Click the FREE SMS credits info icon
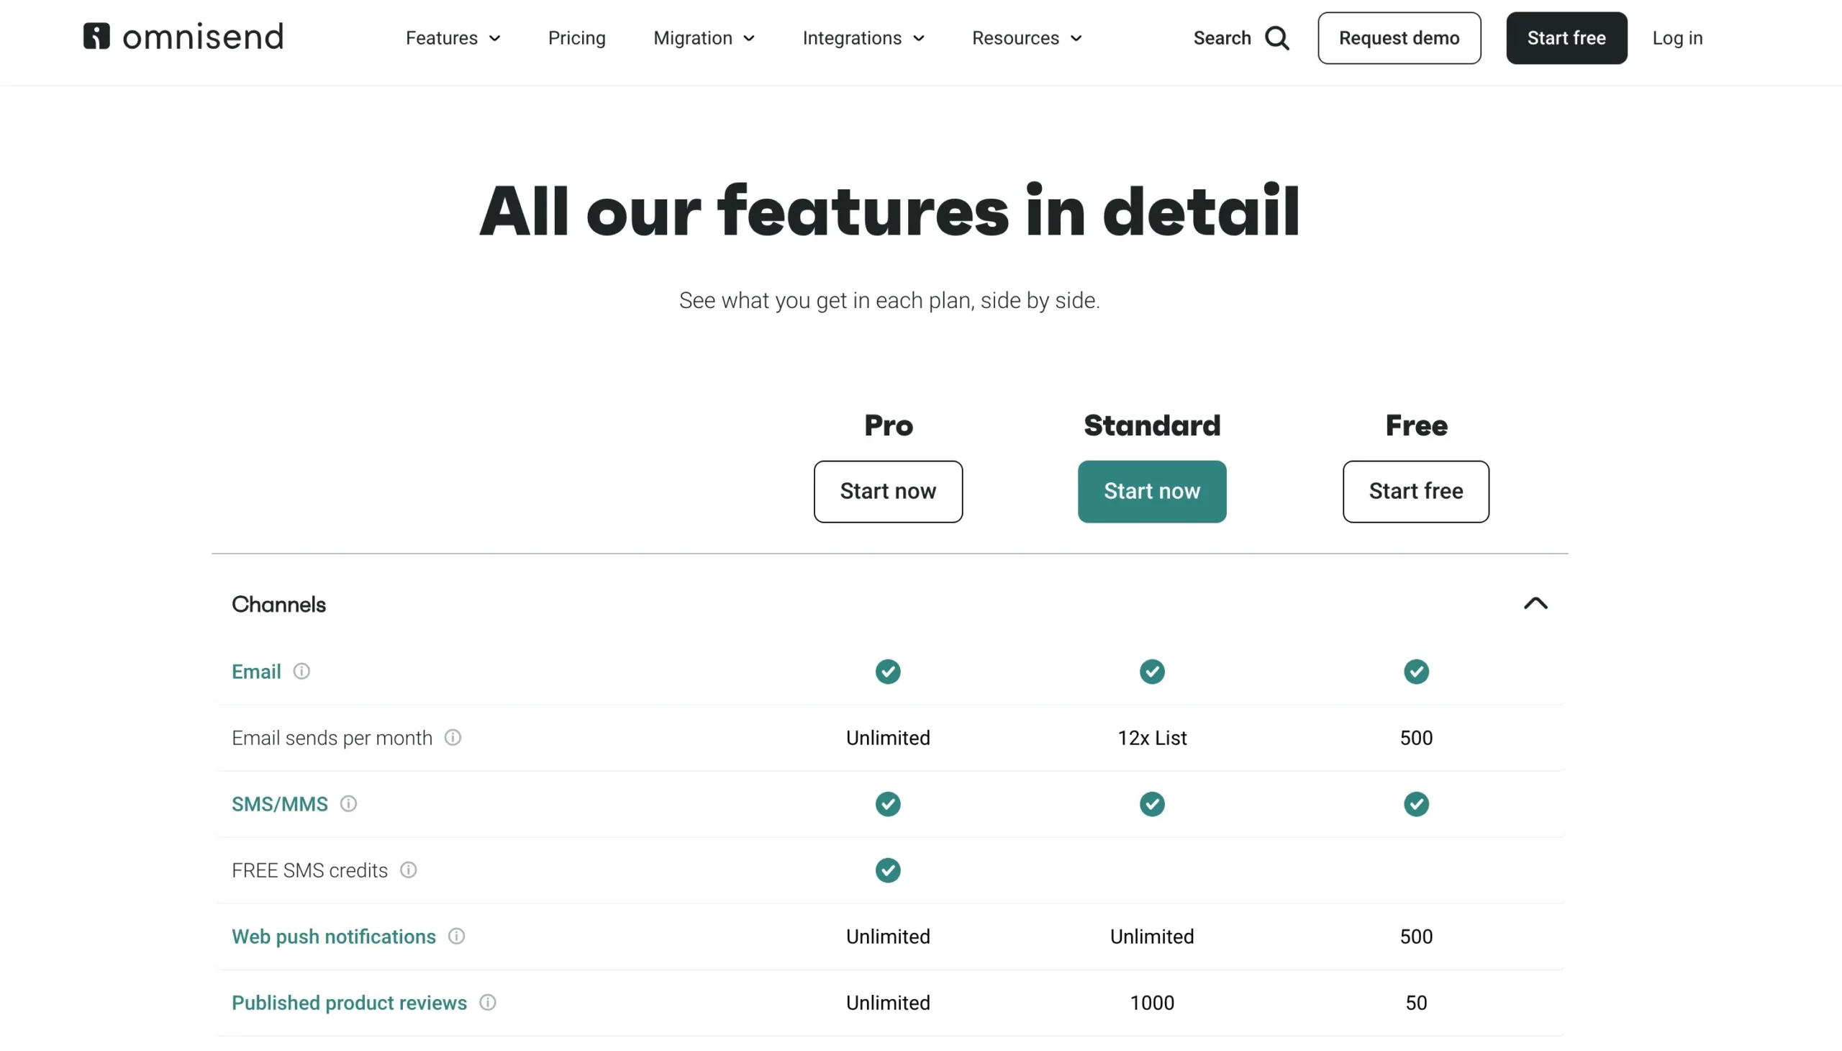 [409, 870]
